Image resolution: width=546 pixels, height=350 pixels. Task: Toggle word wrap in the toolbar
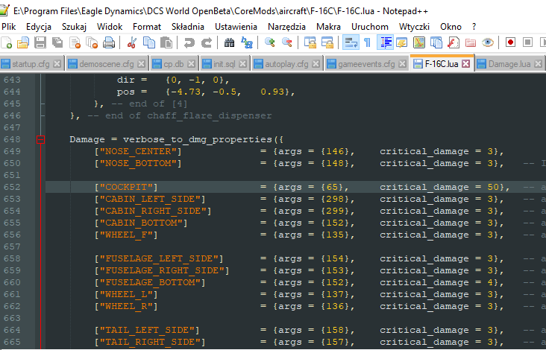click(351, 42)
